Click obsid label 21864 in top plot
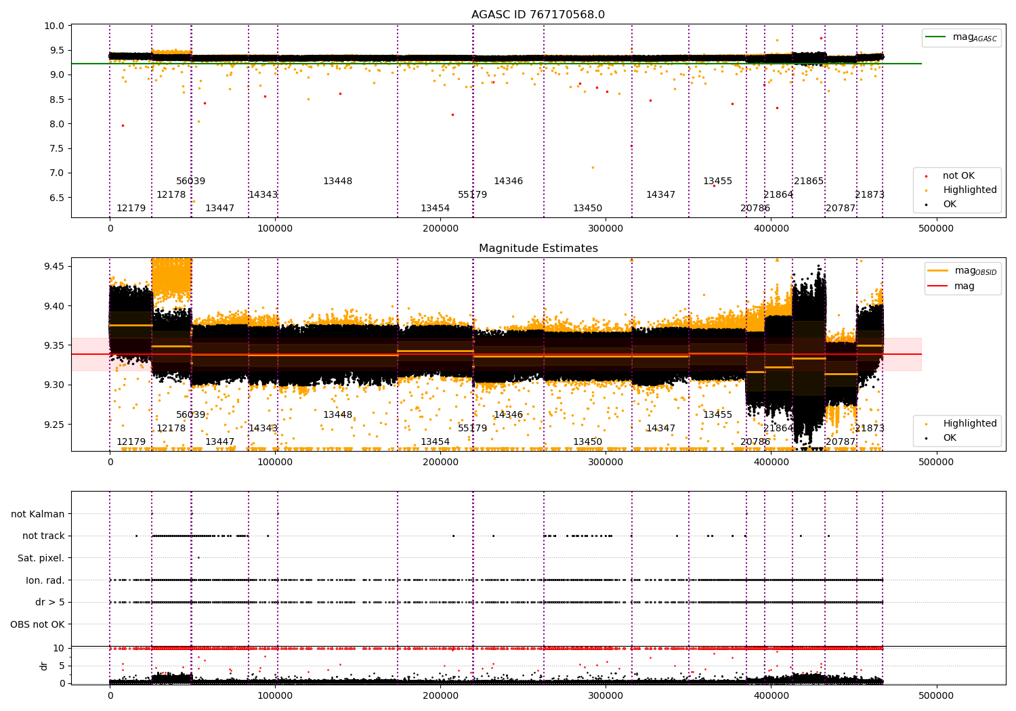 pos(778,195)
